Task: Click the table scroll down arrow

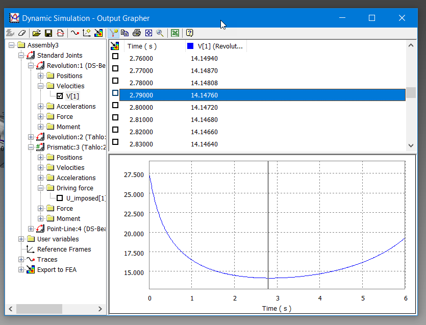Action: point(411,145)
